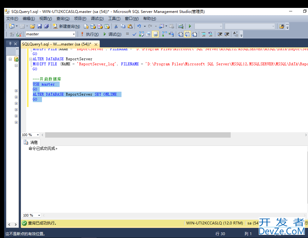
Task: Click the Uncomment Selected Lines icon
Action: (x=210, y=34)
